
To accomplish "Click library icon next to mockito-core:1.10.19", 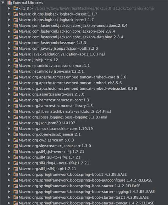I will click(x=16, y=129).
